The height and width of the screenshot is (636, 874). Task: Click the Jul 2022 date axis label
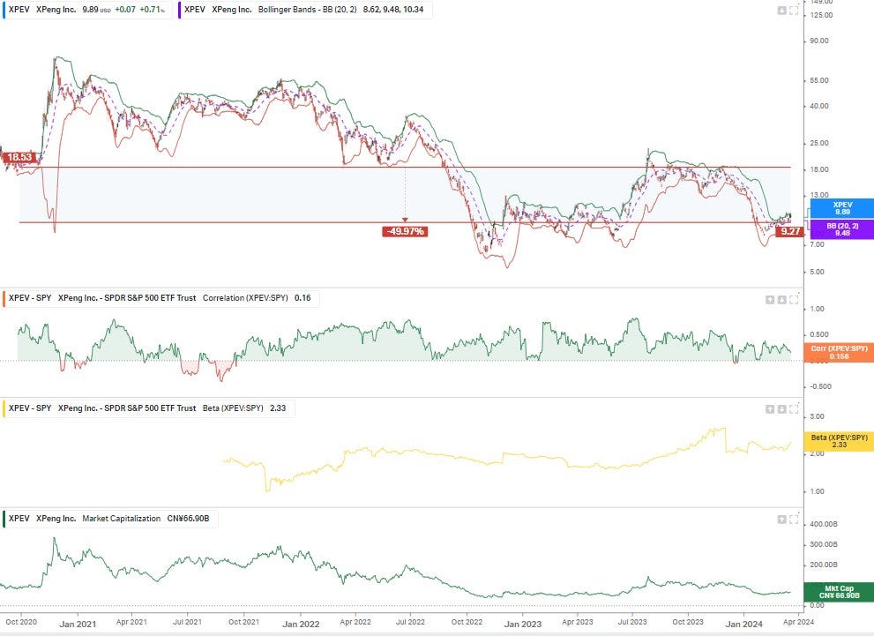(410, 622)
